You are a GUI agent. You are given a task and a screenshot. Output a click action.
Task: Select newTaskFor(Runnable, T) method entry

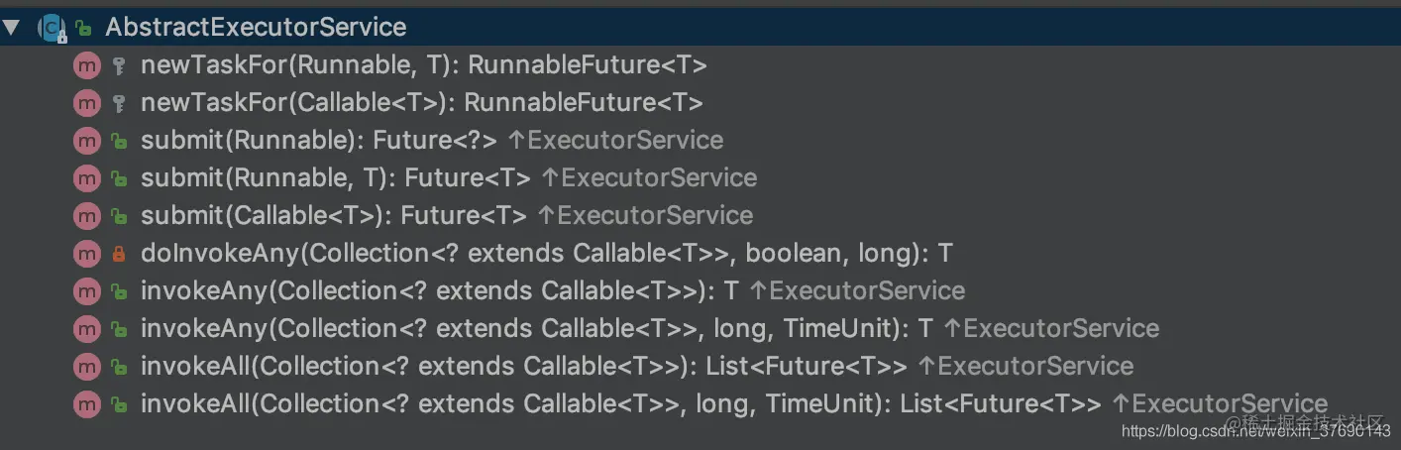(x=423, y=65)
